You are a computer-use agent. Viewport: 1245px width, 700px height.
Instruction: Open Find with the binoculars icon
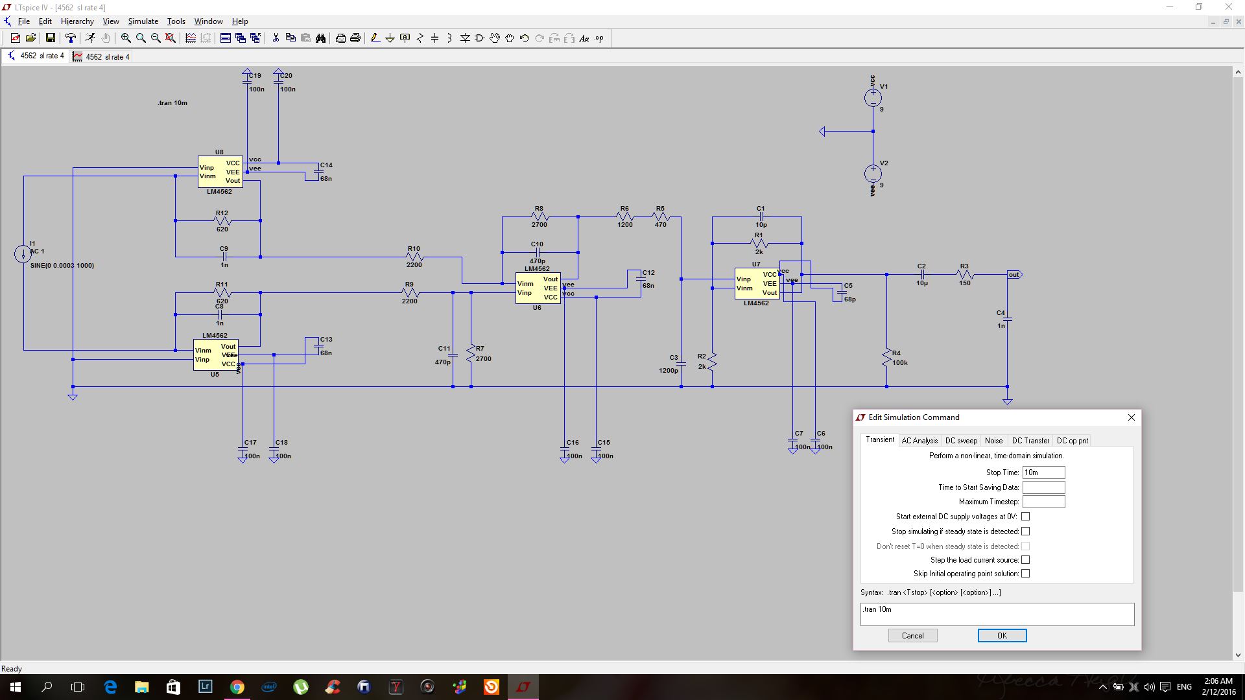320,38
